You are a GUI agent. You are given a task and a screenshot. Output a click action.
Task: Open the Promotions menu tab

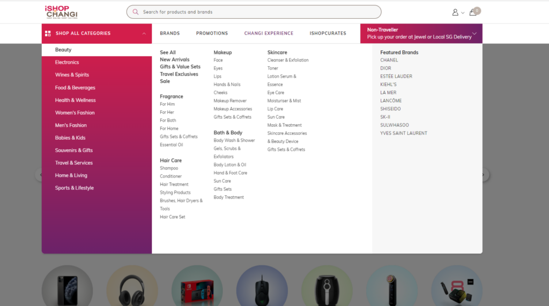coord(212,33)
